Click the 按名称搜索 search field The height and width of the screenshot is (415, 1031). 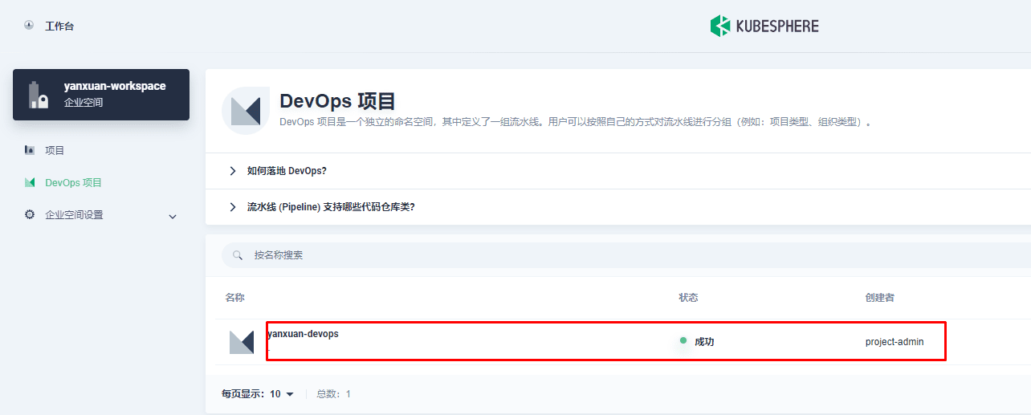[x=626, y=255]
